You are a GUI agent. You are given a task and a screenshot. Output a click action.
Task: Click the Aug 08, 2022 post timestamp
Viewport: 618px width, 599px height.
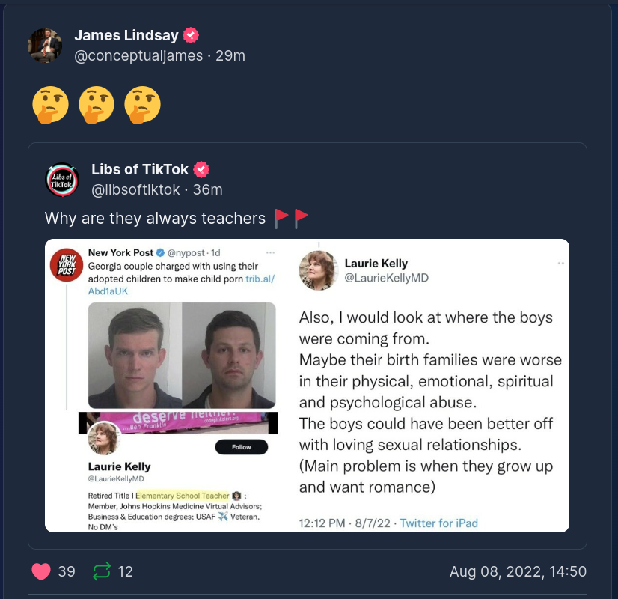(518, 571)
